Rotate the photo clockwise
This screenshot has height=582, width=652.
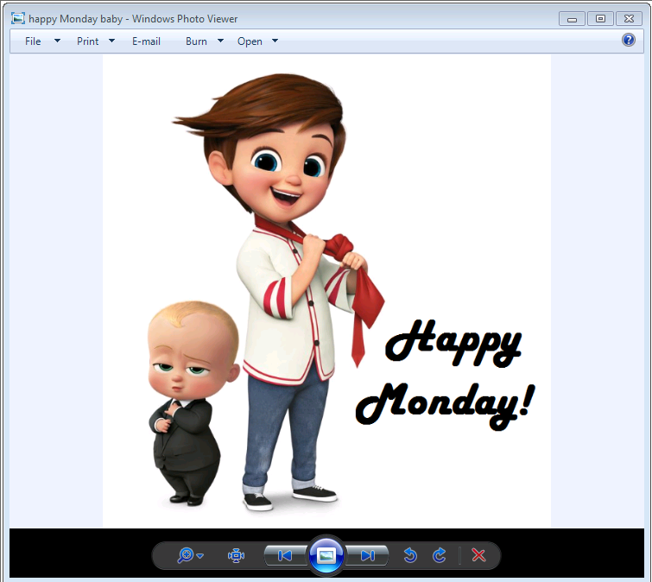(440, 555)
